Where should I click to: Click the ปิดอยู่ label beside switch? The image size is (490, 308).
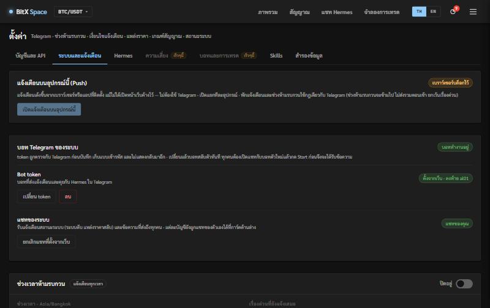446,284
